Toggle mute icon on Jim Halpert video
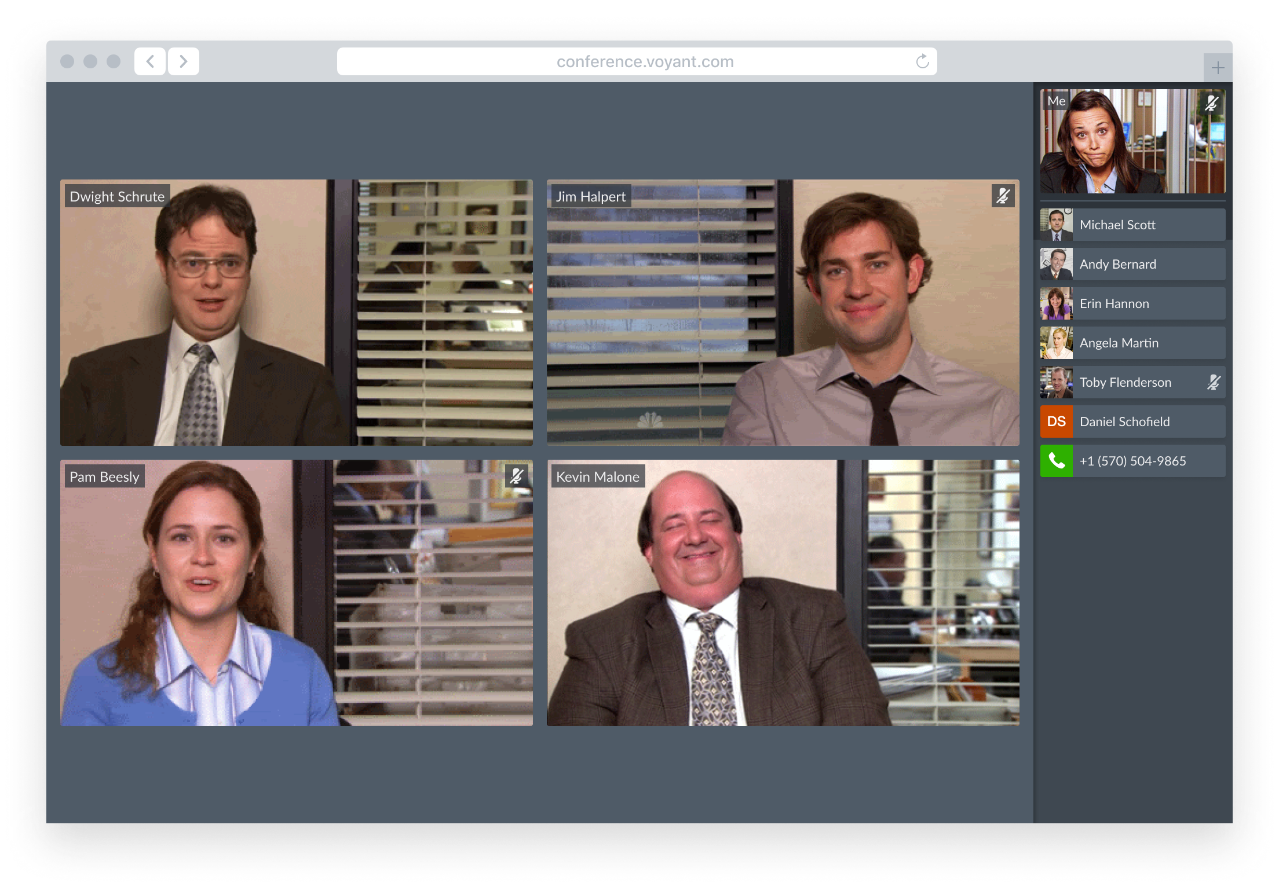 1003,196
